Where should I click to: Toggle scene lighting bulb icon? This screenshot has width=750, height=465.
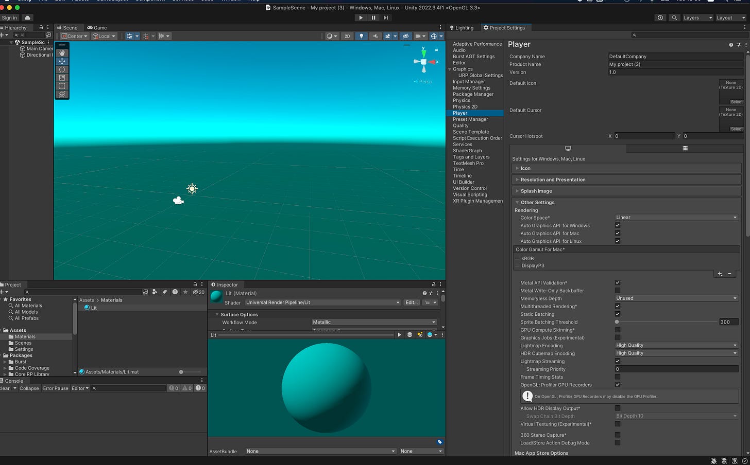[361, 36]
